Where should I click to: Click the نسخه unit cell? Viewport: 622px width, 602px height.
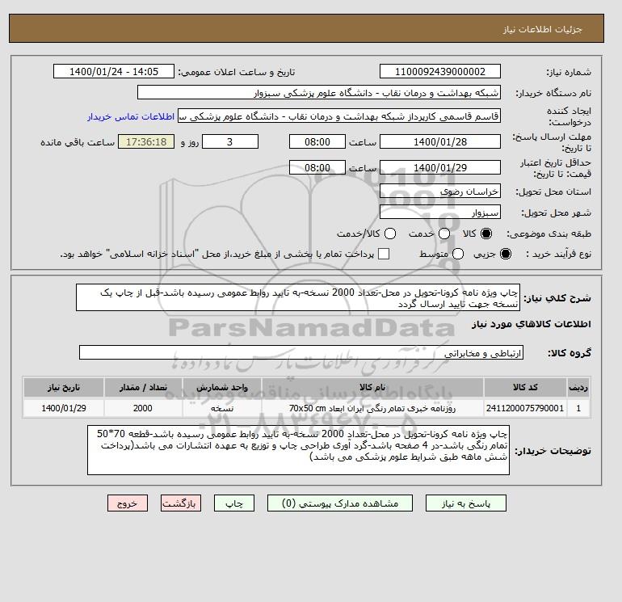coord(222,408)
